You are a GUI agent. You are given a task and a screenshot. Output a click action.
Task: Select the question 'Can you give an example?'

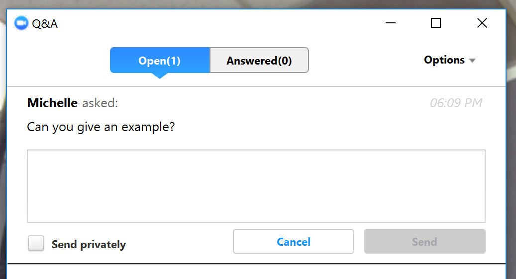tap(101, 127)
